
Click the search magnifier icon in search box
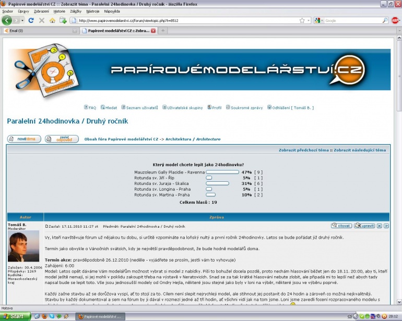pos(385,20)
